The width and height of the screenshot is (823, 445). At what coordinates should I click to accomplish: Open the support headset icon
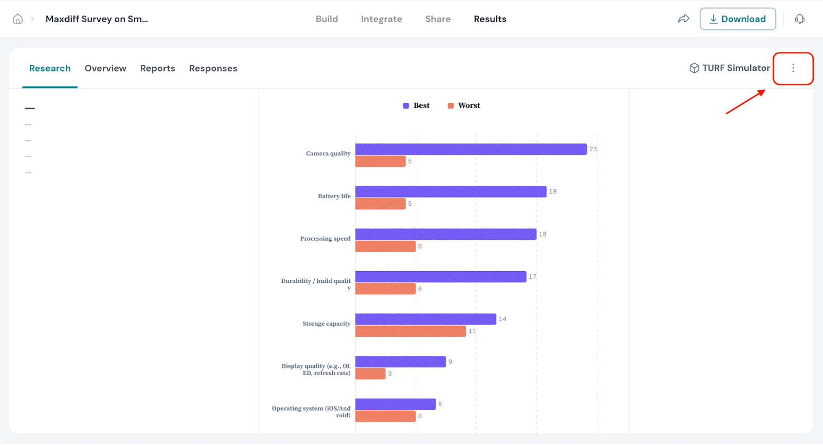click(799, 19)
